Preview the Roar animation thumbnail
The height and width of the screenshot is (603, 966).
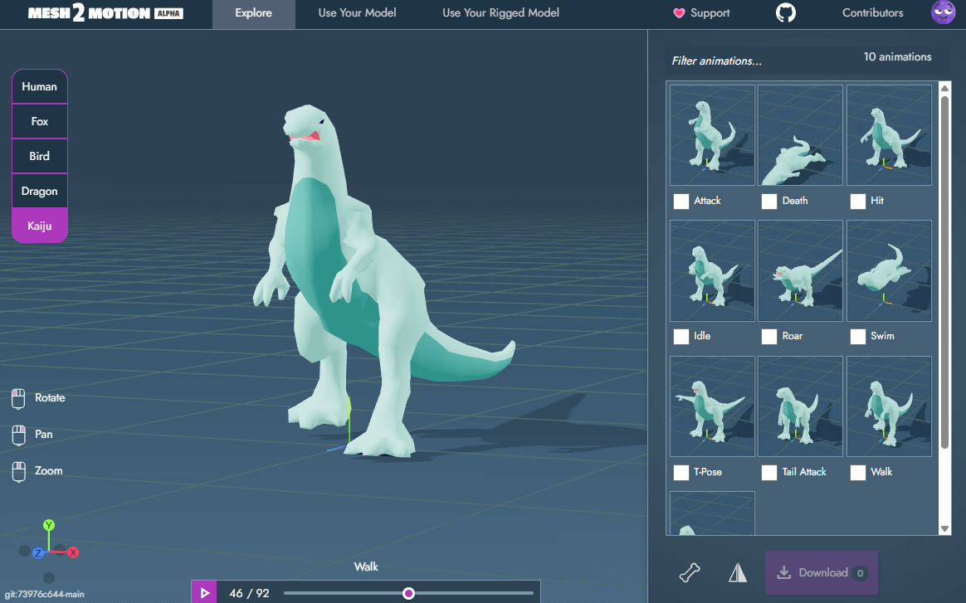pyautogui.click(x=800, y=270)
